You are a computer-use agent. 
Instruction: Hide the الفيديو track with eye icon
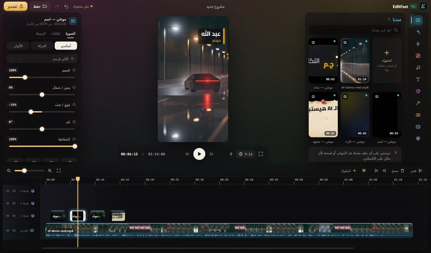tap(14, 231)
